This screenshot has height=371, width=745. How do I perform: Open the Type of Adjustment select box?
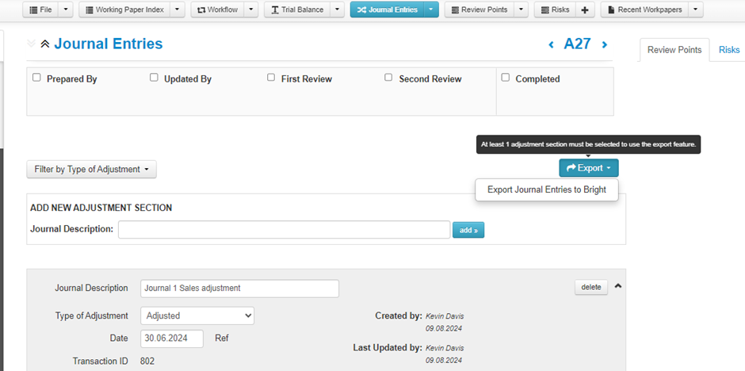coord(197,316)
